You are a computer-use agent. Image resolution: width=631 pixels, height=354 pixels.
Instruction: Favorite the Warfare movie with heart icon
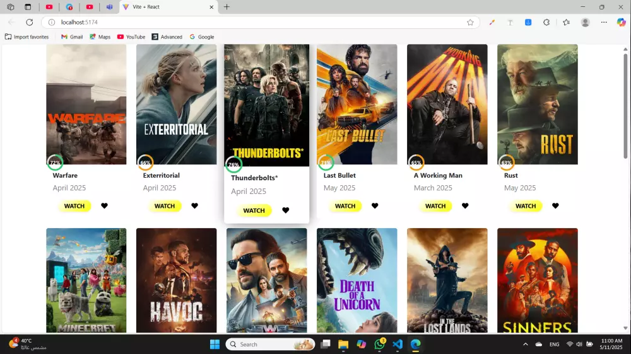pyautogui.click(x=104, y=206)
